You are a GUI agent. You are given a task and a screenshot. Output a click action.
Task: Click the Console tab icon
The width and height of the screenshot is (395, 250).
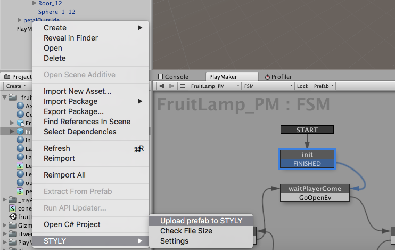tap(160, 76)
